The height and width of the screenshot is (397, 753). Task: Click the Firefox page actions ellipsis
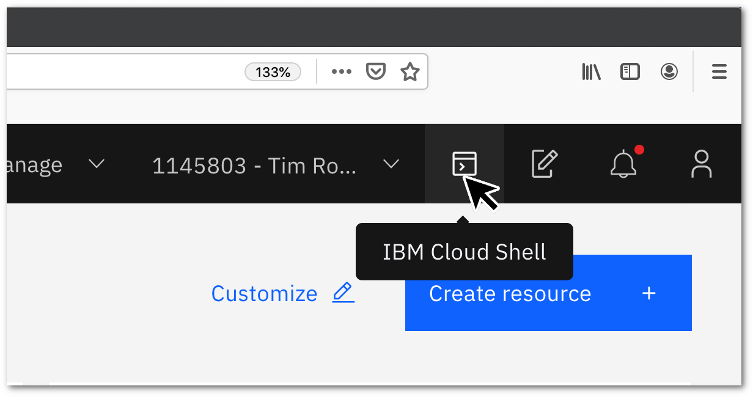[x=341, y=72]
